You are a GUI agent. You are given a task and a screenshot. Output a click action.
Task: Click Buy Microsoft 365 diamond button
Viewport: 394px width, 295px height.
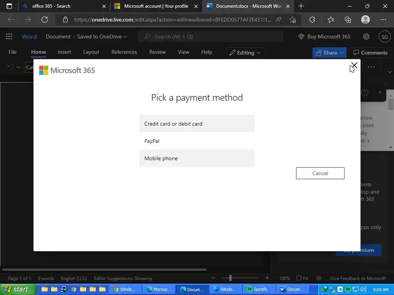tap(324, 36)
